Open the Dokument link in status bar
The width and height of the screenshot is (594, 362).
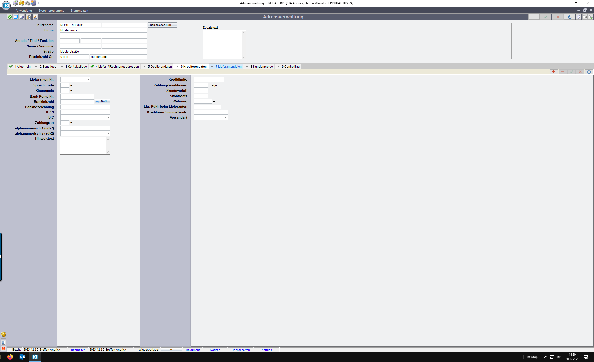click(x=193, y=350)
